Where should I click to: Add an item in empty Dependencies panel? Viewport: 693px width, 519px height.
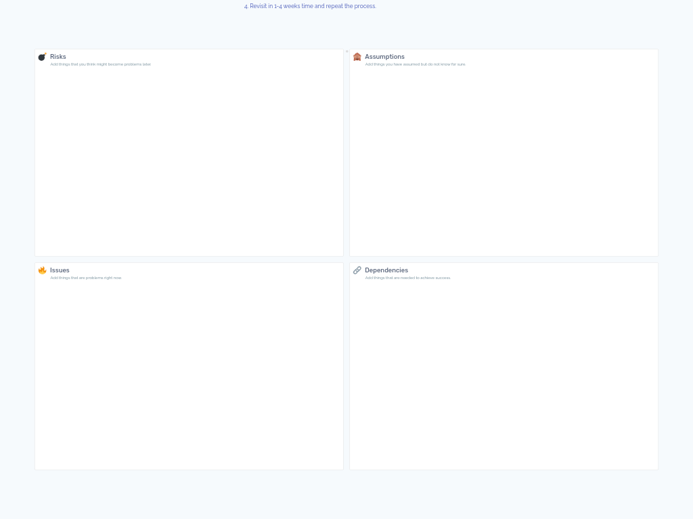[504, 374]
